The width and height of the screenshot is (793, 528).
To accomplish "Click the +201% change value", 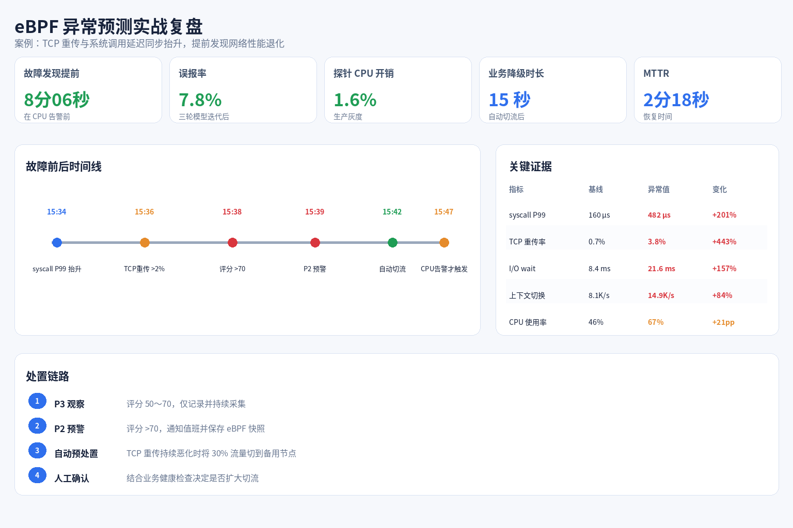I will [724, 215].
